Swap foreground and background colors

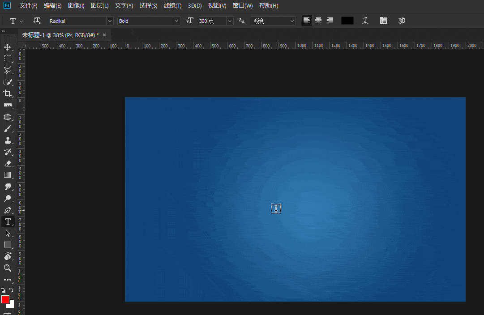point(11,290)
